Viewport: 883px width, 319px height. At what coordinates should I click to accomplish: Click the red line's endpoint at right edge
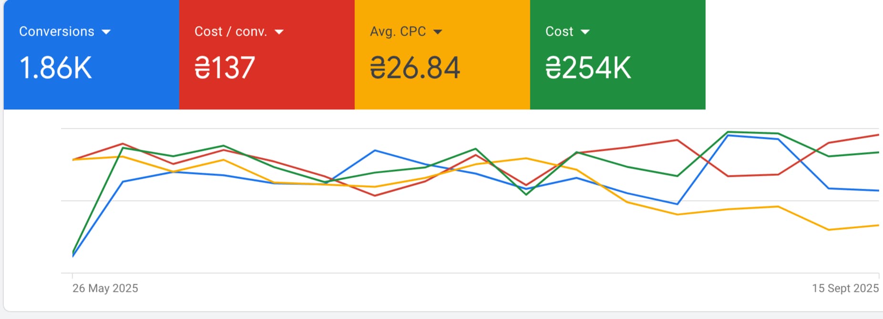878,135
